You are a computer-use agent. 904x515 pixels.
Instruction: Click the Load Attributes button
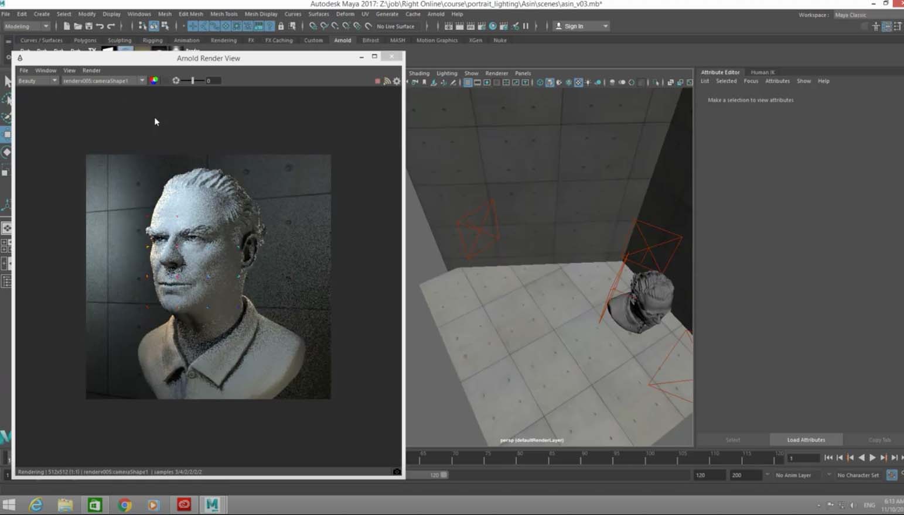(806, 440)
